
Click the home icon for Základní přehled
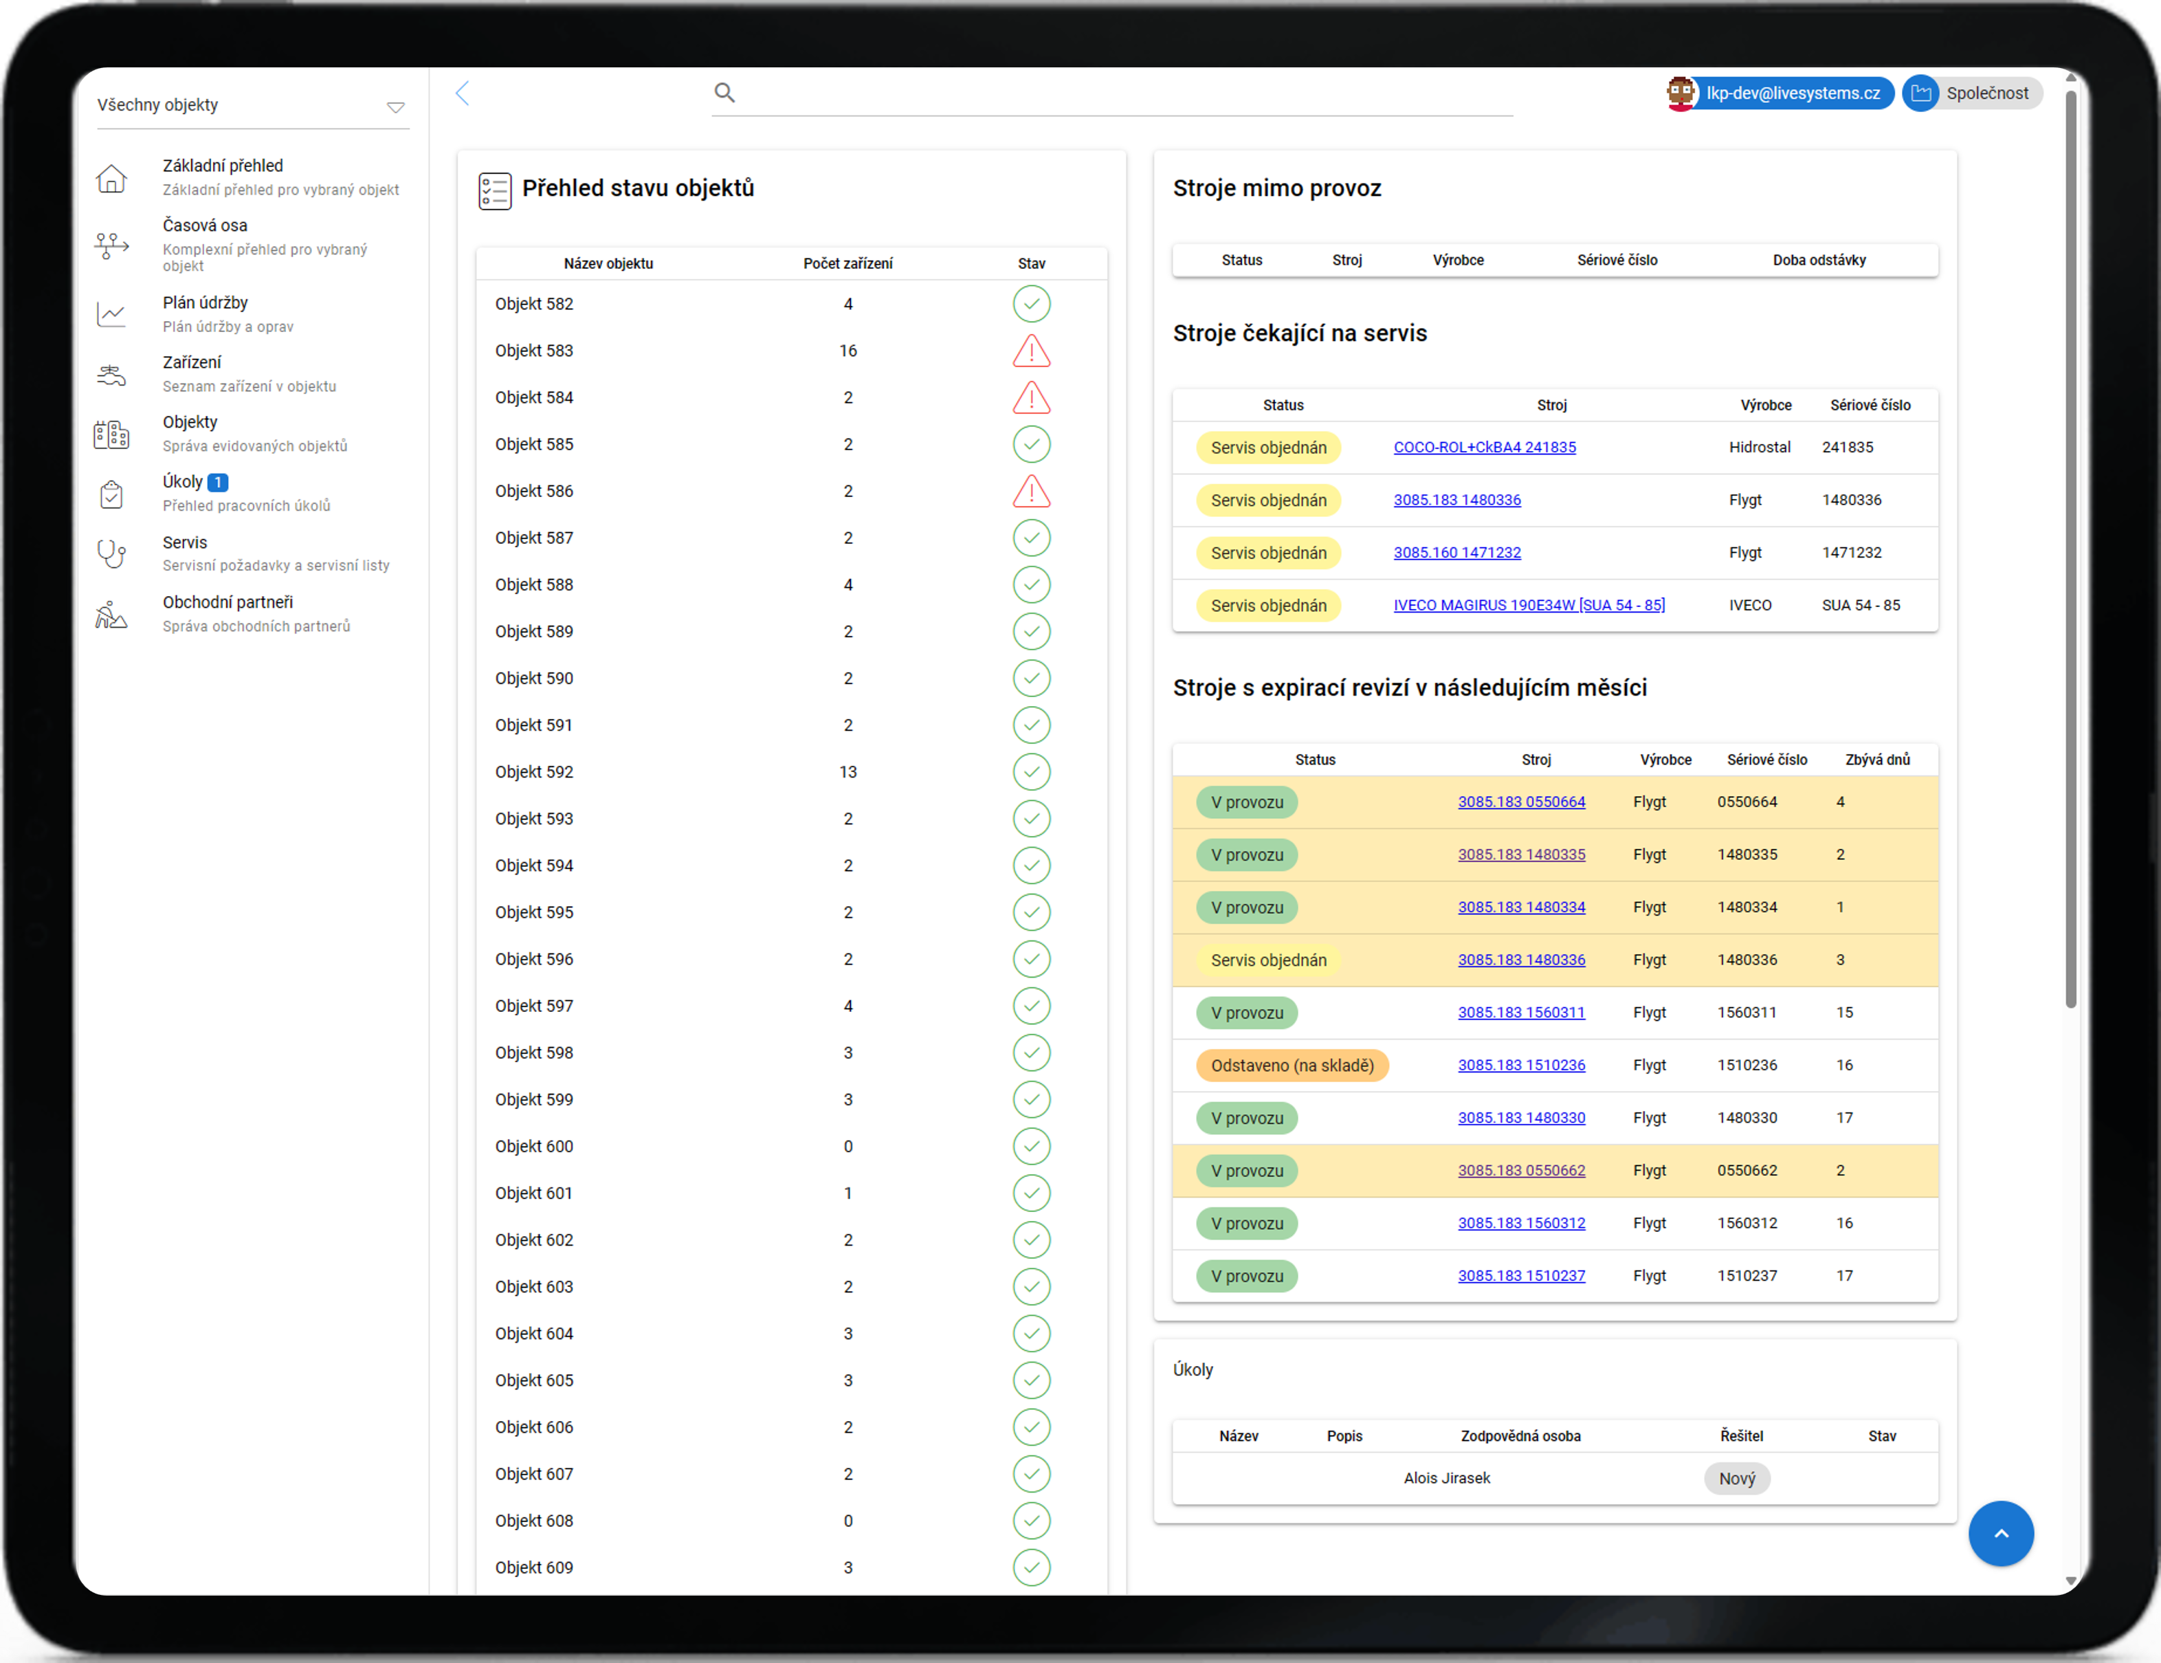(111, 178)
